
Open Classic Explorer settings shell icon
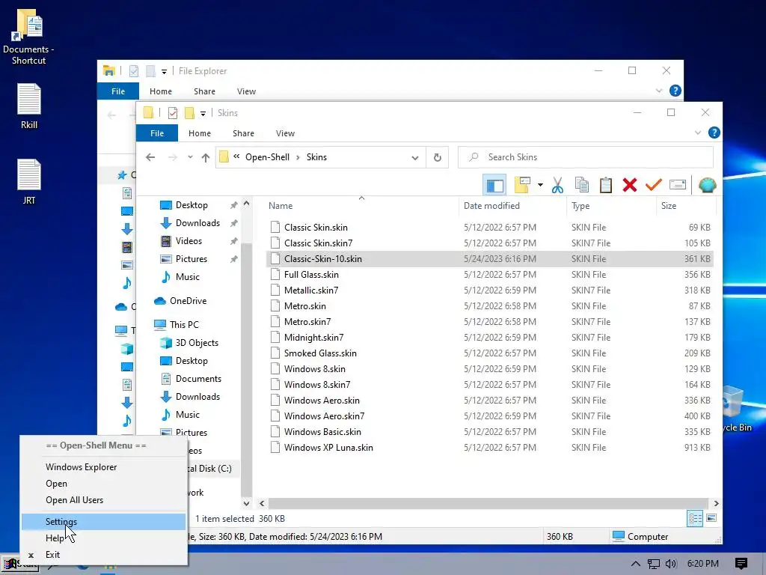click(707, 185)
